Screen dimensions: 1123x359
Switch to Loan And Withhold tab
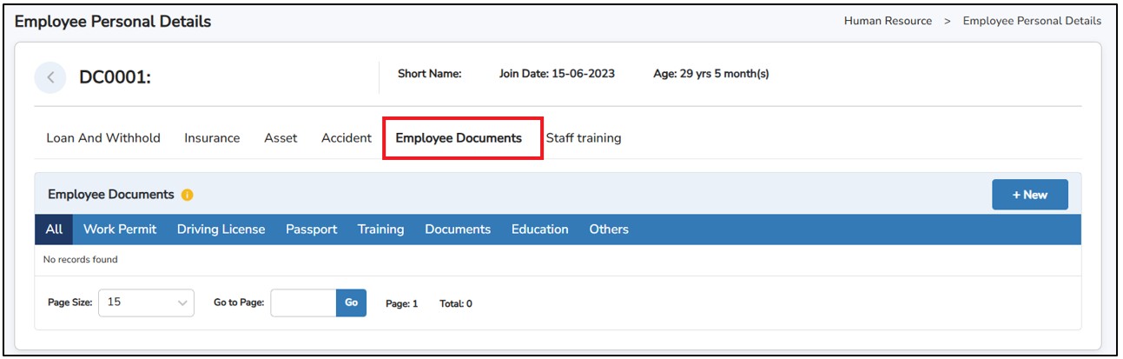[x=103, y=138]
